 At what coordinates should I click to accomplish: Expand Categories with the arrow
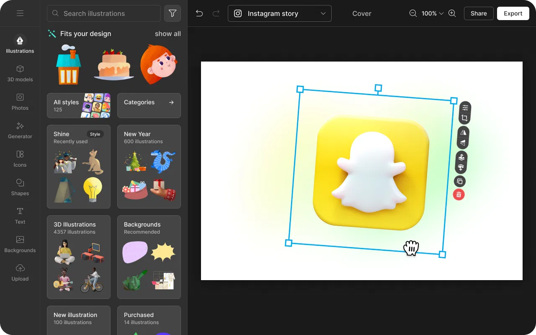pyautogui.click(x=171, y=102)
